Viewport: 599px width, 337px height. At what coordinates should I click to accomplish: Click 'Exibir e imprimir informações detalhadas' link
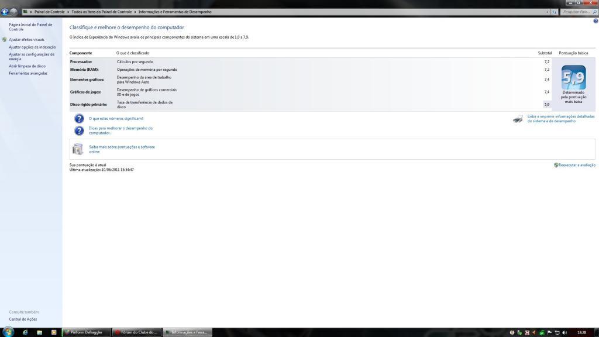coord(561,119)
